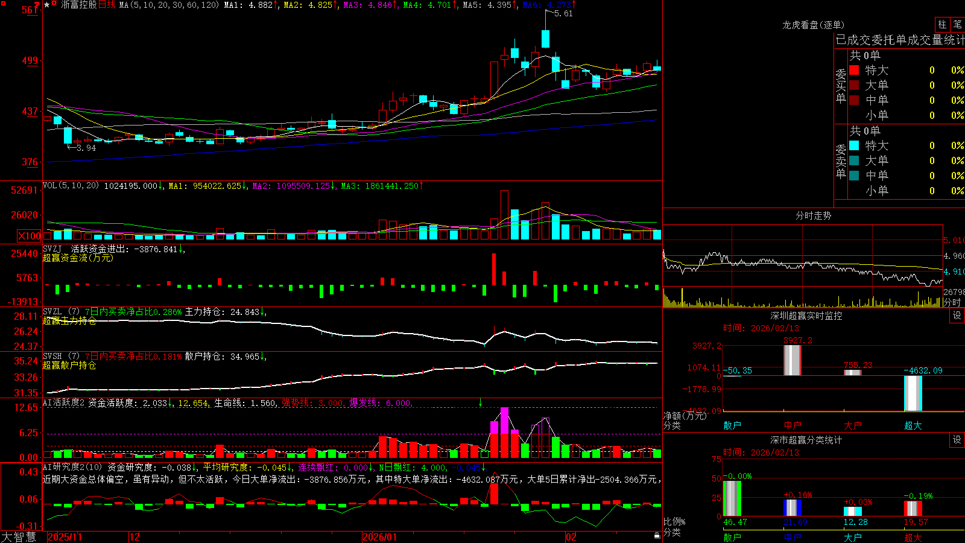The height and width of the screenshot is (543, 965).
Task: Click the 龙虎看盘(逐单) panel title
Action: click(x=813, y=25)
